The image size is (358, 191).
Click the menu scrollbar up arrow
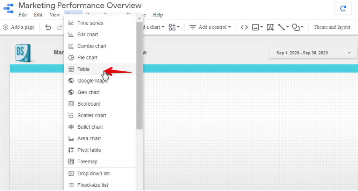point(139,19)
